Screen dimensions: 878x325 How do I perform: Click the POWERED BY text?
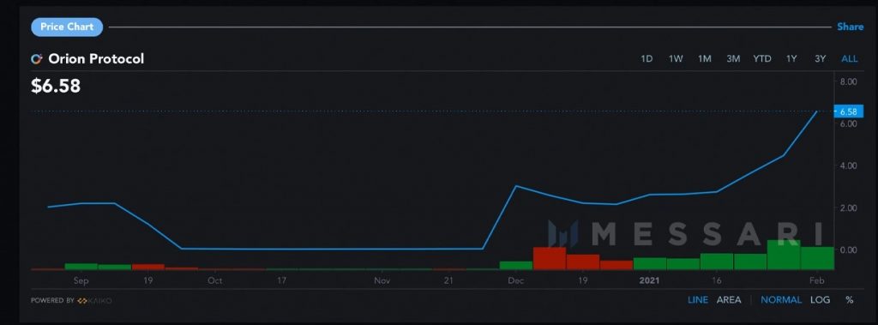52,301
